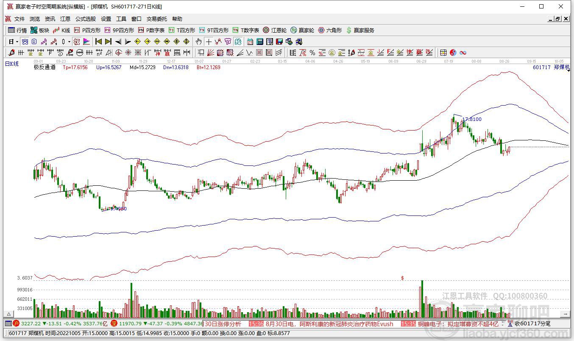Open the 30日涨停分析 news item

[x=223, y=324]
